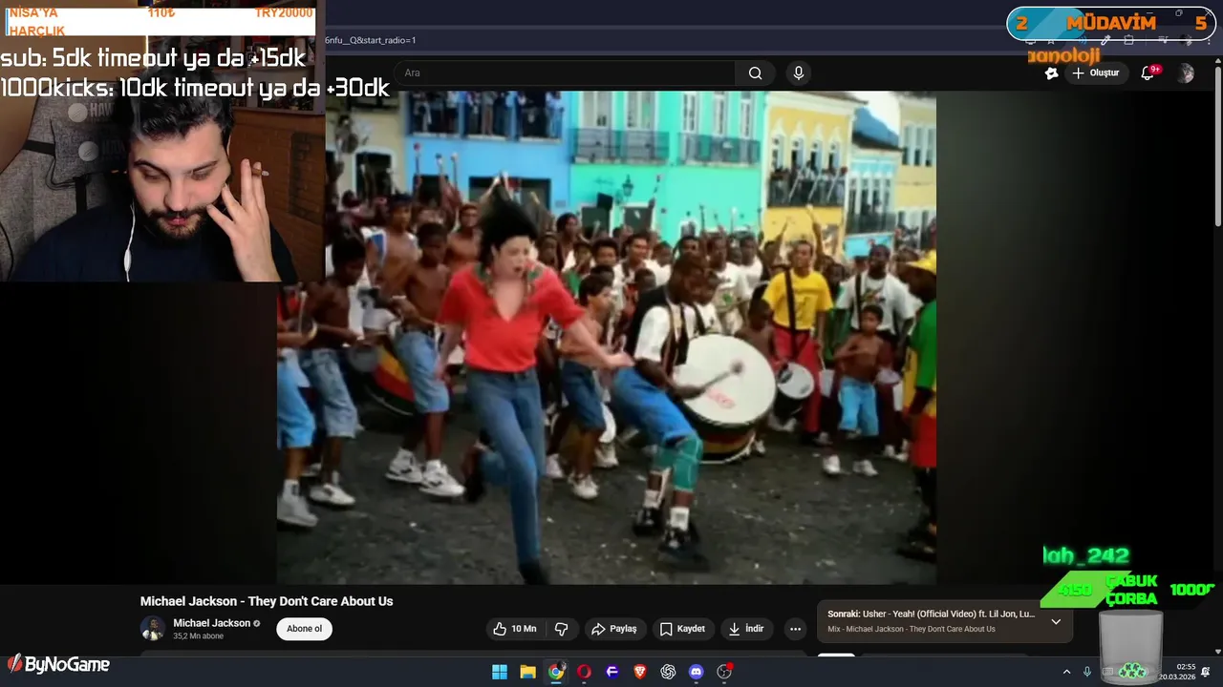
Task: Open File Explorer from the taskbar
Action: 527,672
